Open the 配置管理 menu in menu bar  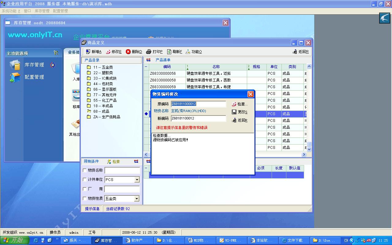[x=60, y=11]
